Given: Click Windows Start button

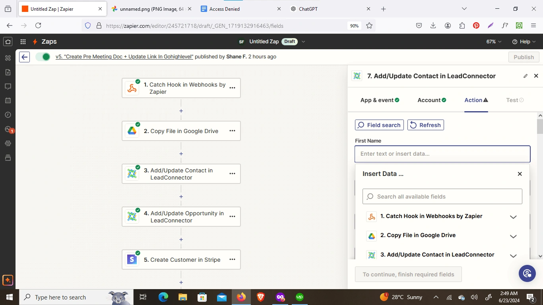Looking at the screenshot, I should 9,297.
